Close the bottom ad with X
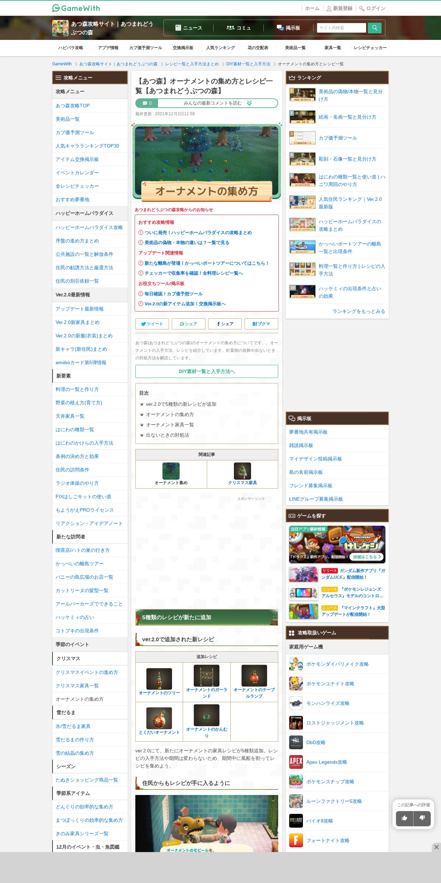The width and height of the screenshot is (441, 883). click(x=436, y=847)
